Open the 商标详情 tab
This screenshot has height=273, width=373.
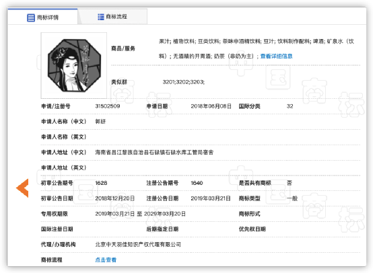(43, 17)
